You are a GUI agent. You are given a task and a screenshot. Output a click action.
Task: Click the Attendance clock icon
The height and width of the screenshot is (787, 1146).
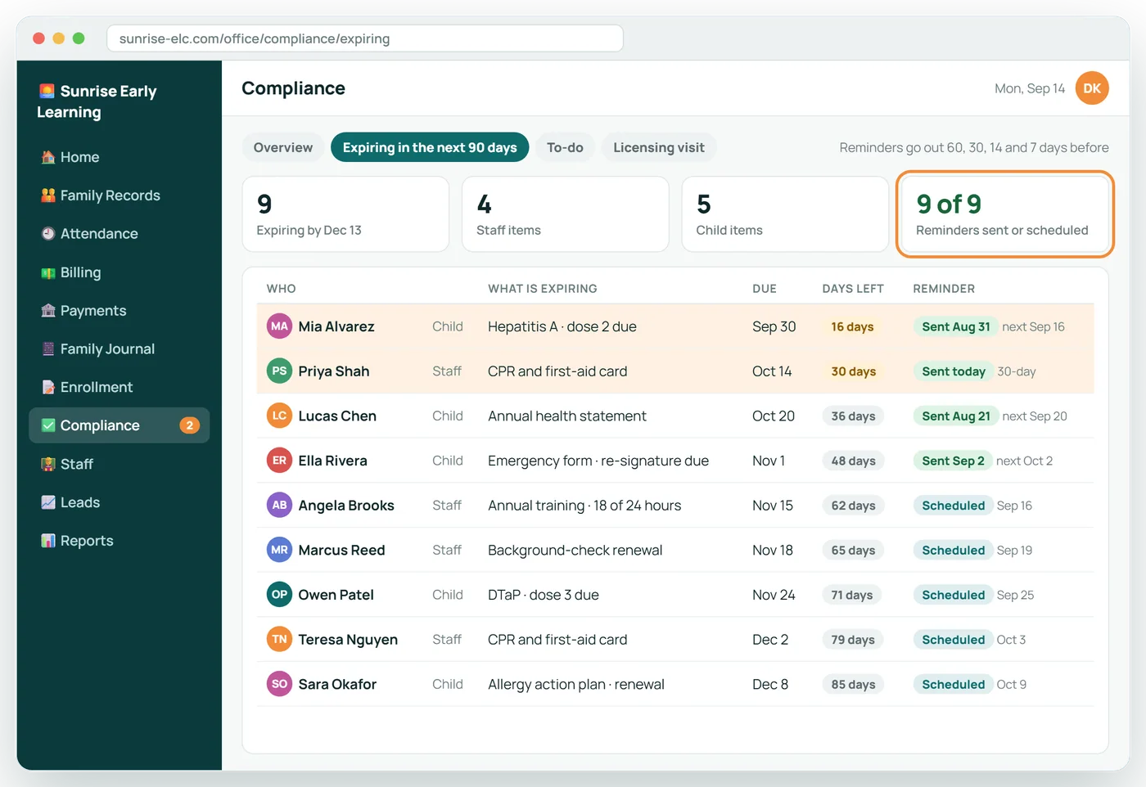click(48, 234)
